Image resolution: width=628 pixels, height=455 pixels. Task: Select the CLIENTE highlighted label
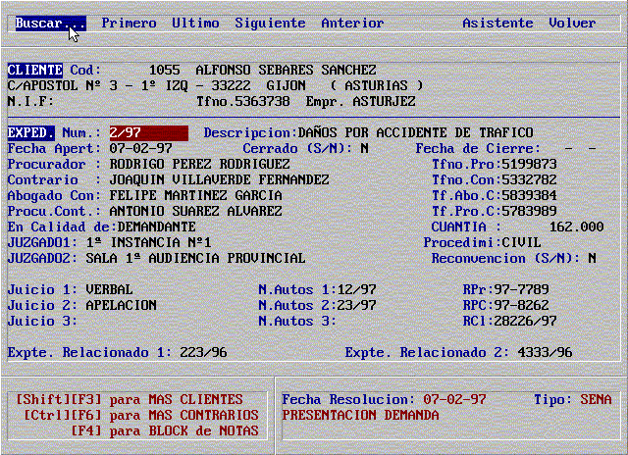[x=35, y=70]
